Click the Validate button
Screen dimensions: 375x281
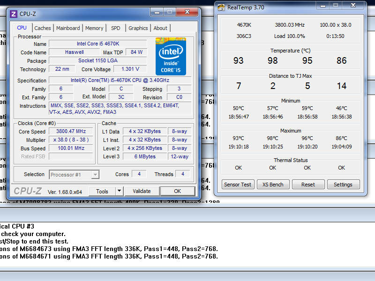[142, 191]
